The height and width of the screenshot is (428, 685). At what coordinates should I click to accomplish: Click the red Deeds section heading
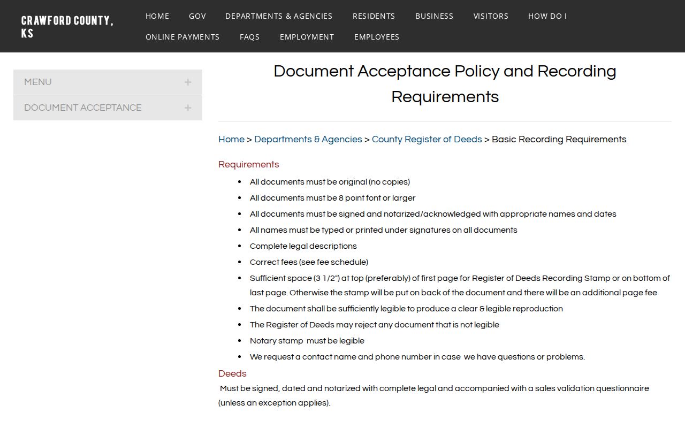[x=232, y=373]
